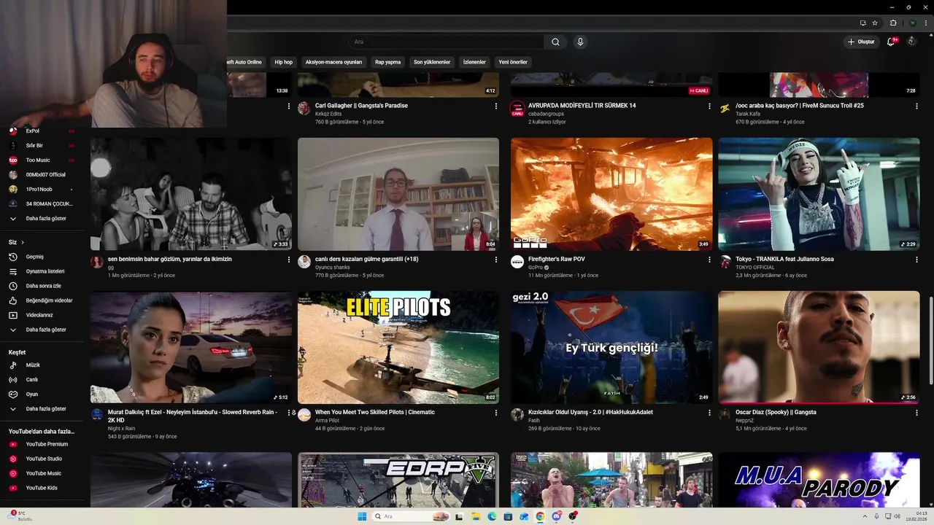Open YouTube Kids in the sidebar
Screen dimensions: 934x525
42,488
